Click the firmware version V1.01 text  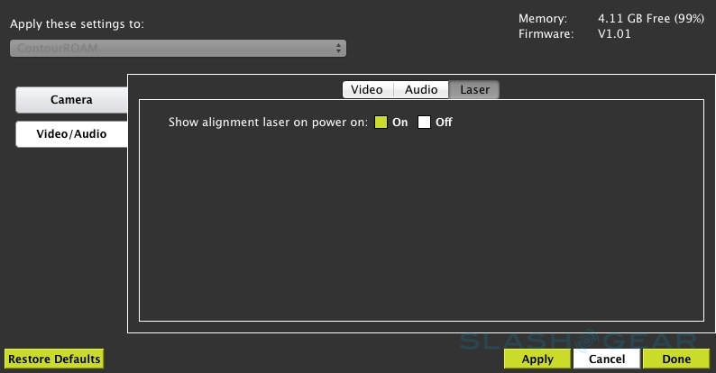coord(616,34)
